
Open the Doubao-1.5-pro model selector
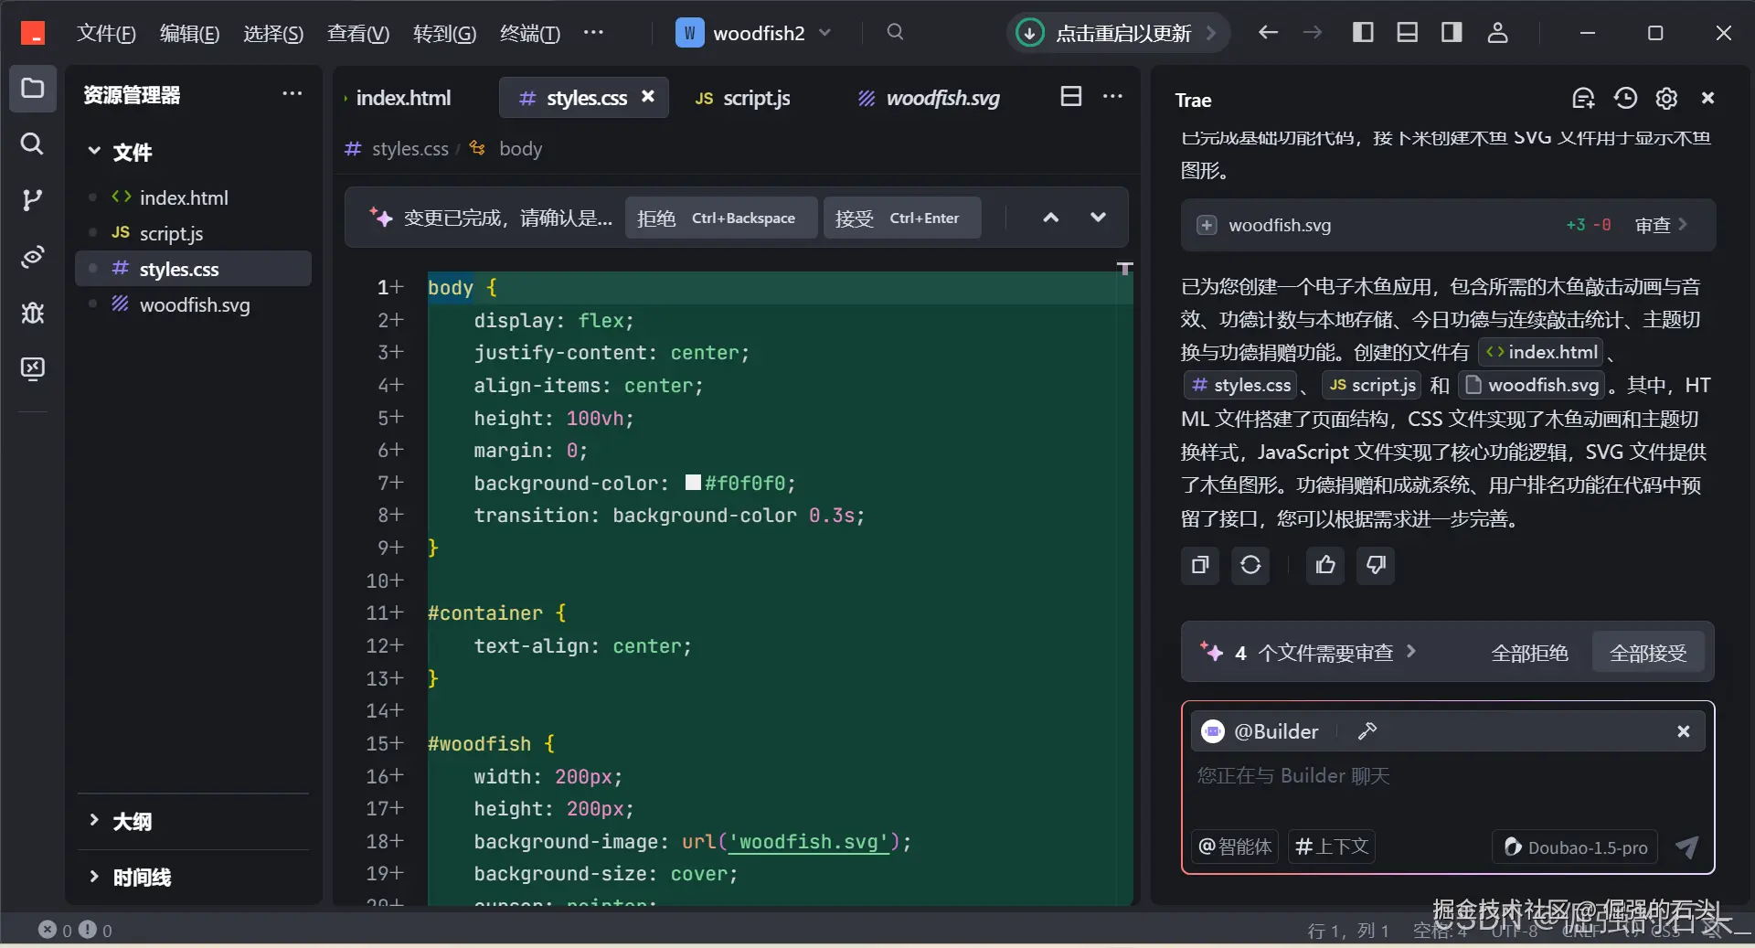(x=1576, y=847)
